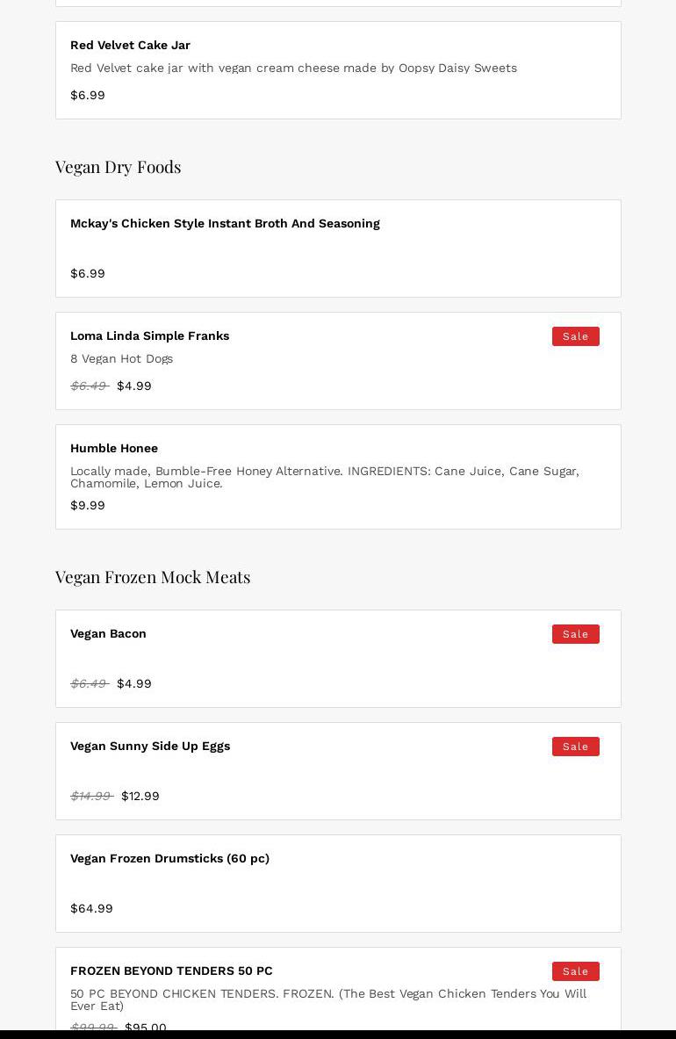The image size is (676, 1039).
Task: Click the $12.99 sale price for Vegan Eggs
Action: click(140, 796)
